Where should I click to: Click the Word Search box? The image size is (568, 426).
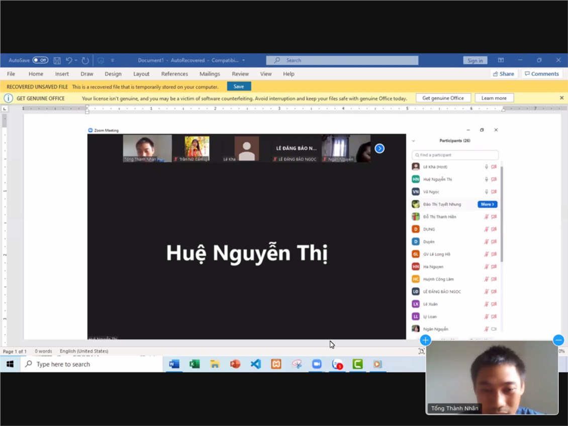(x=342, y=60)
